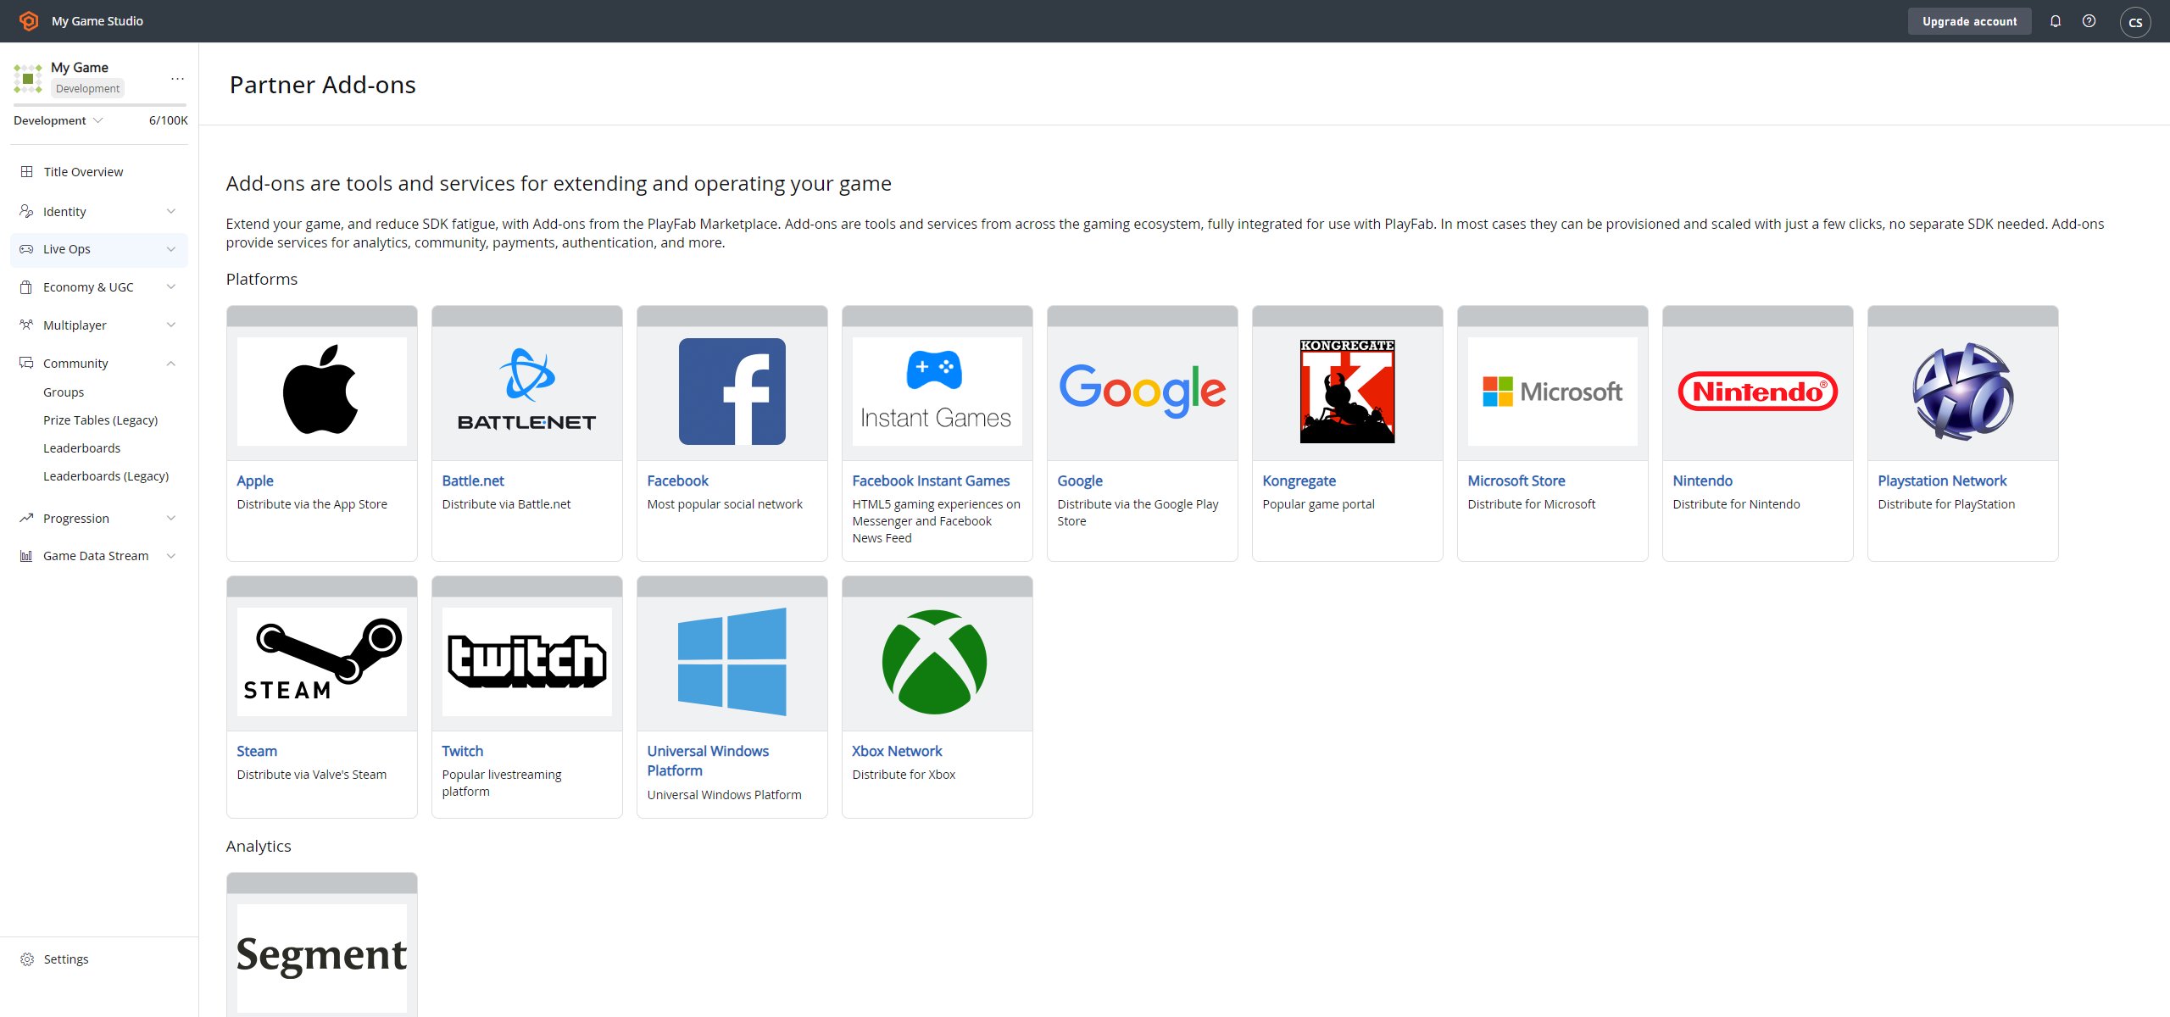
Task: Click the Windows logo thumbnail
Action: click(x=732, y=662)
